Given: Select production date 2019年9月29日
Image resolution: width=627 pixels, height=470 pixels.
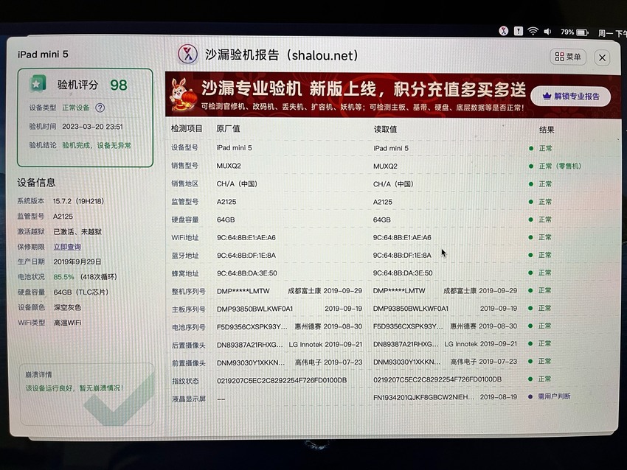Looking at the screenshot, I should click(77, 262).
